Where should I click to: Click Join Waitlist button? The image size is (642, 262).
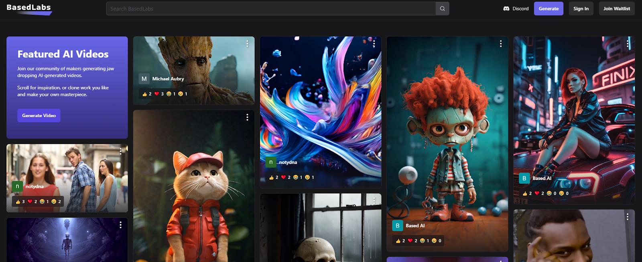click(617, 8)
